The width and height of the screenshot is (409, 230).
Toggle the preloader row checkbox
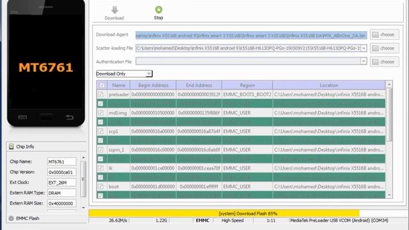click(100, 95)
